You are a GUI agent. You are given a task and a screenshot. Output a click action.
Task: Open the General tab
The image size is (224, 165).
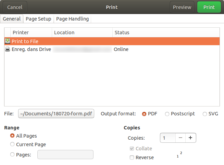(12, 19)
